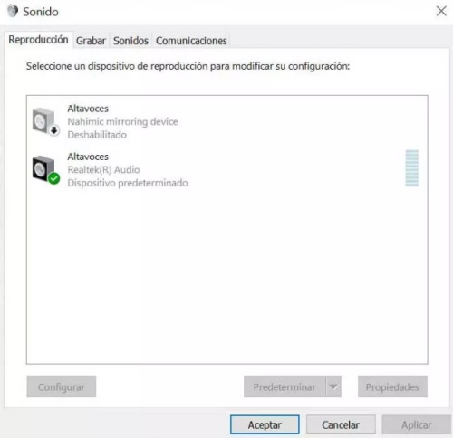Click the Configurar button

62,386
